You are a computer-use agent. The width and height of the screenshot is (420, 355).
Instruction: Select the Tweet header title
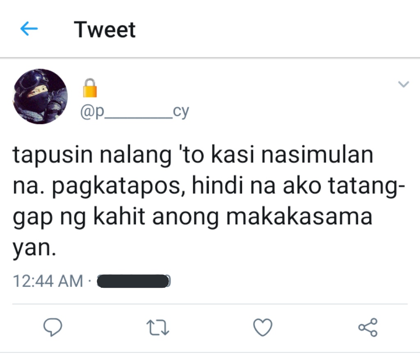click(x=105, y=30)
